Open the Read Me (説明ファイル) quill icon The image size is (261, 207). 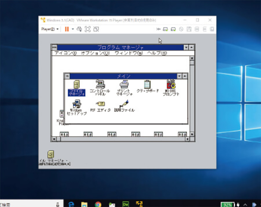click(x=124, y=104)
